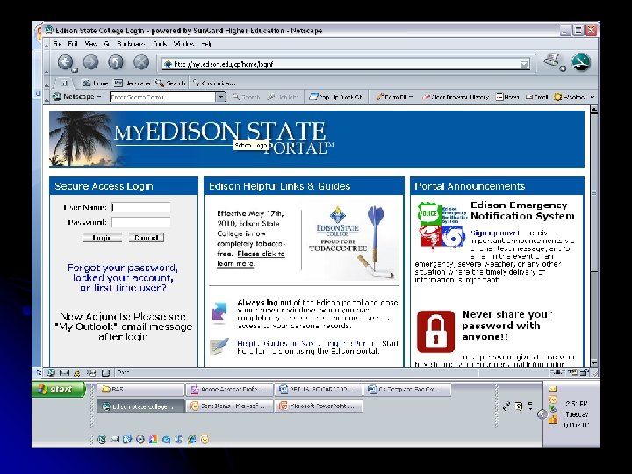
Task: Click the toolbar overflow chevron
Action: coord(592,97)
